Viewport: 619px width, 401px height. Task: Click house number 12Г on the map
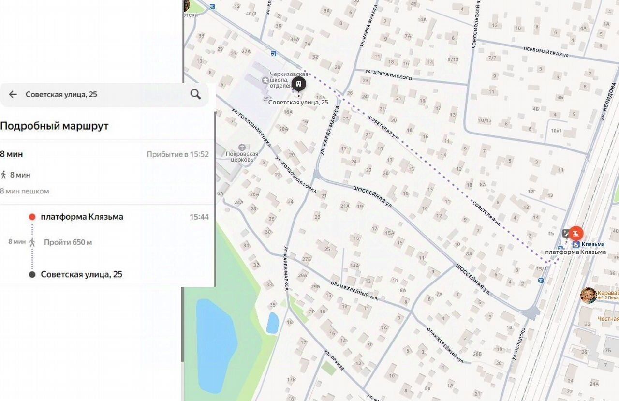[532, 192]
